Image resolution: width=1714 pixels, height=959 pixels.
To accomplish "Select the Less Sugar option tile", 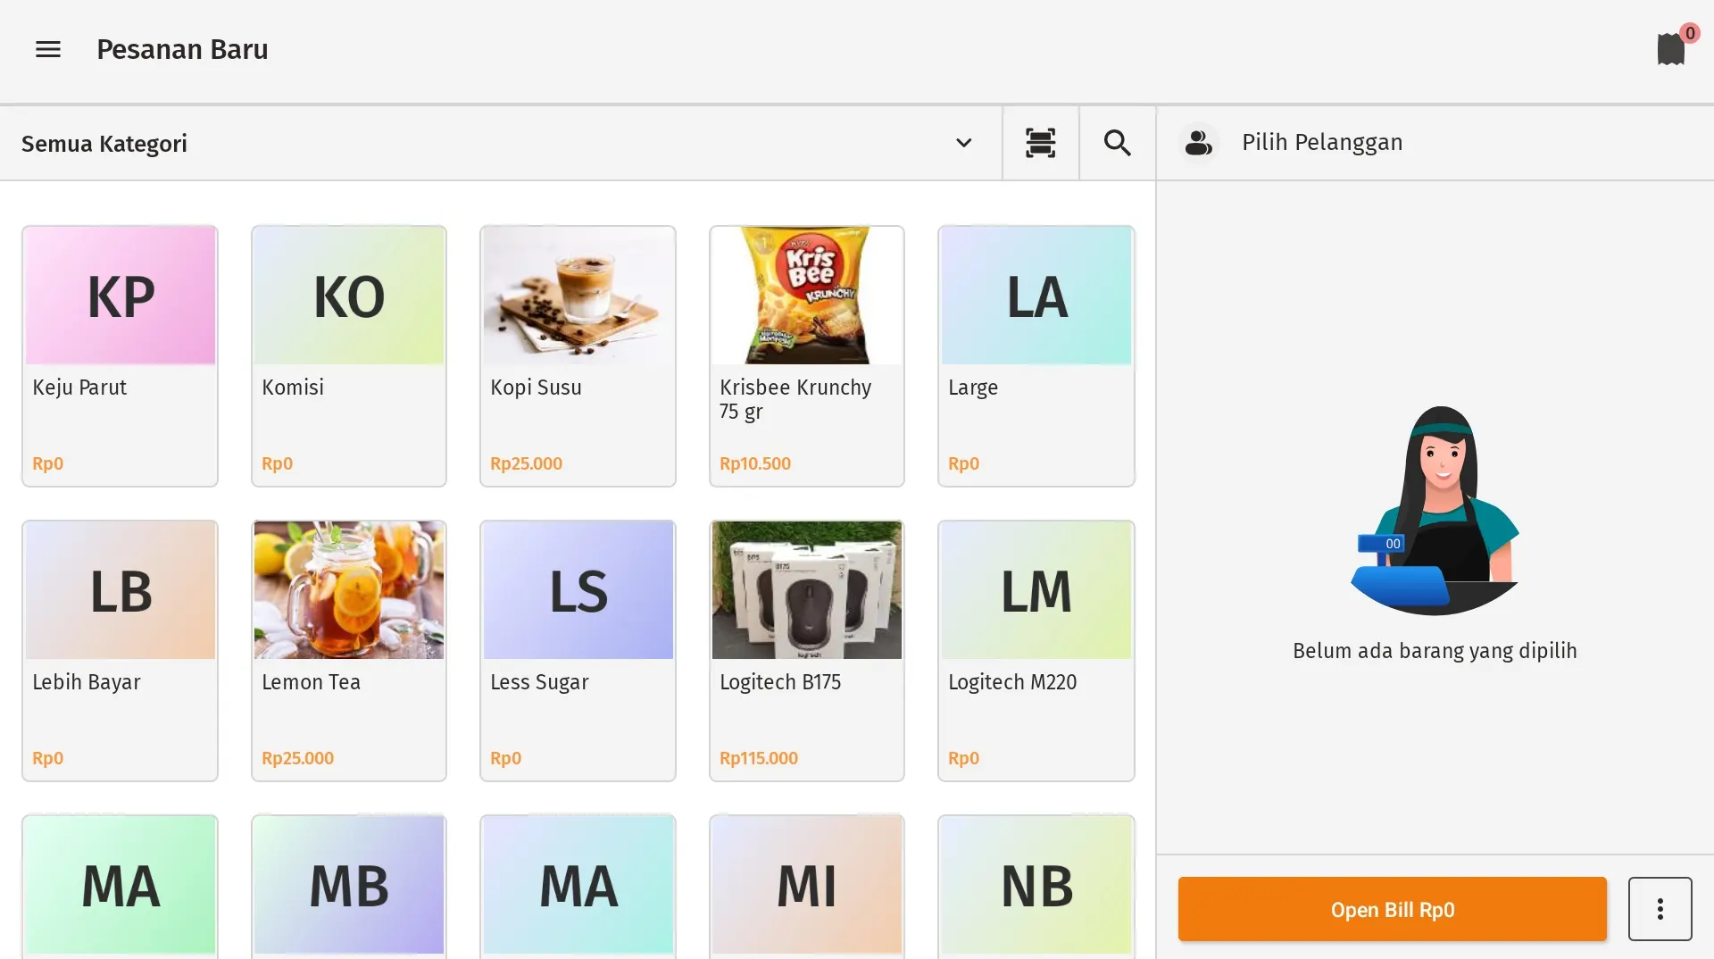I will (x=578, y=650).
